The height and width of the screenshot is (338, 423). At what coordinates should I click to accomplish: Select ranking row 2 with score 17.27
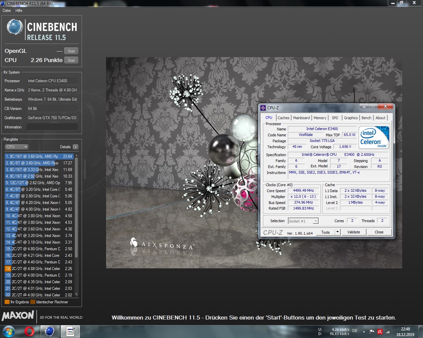(x=39, y=163)
